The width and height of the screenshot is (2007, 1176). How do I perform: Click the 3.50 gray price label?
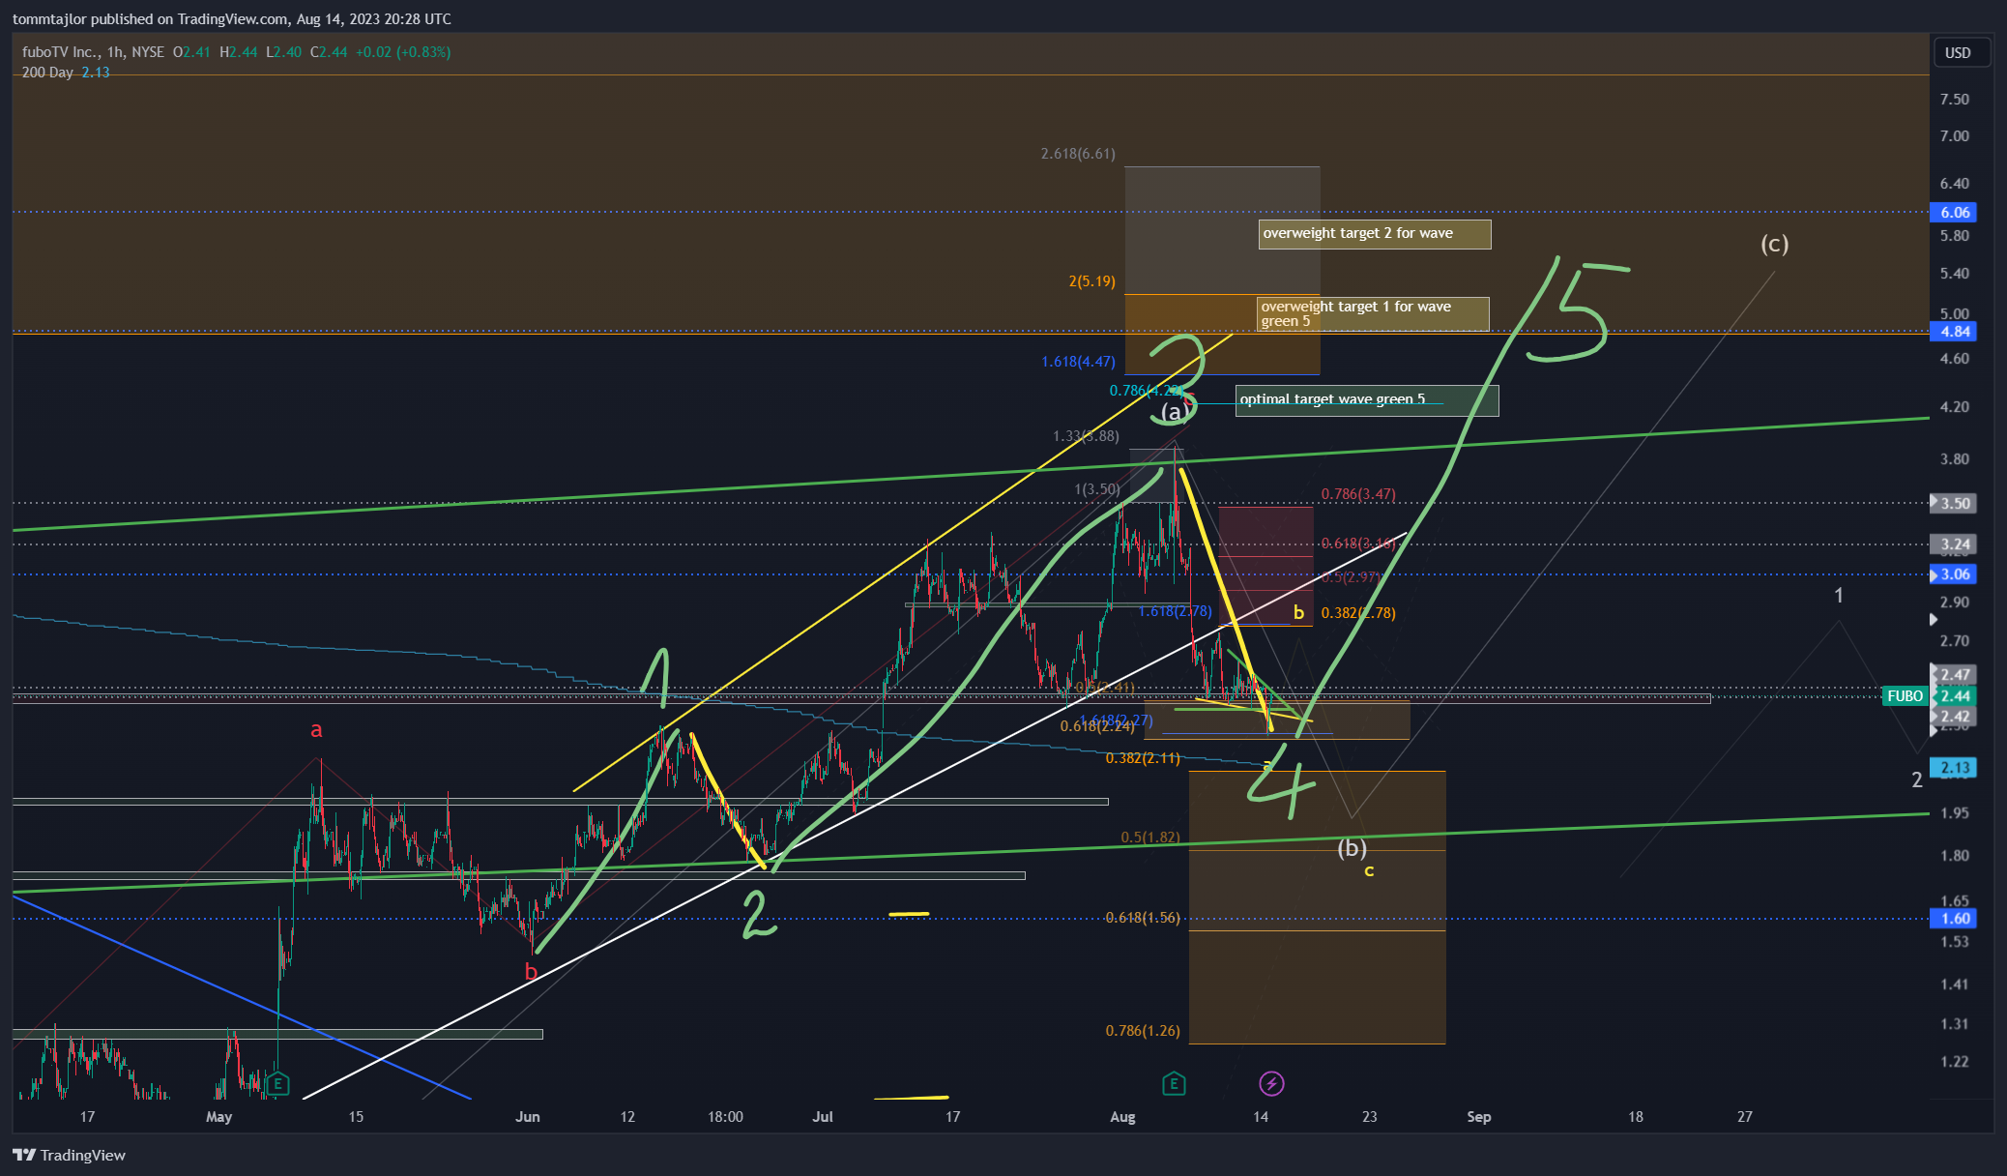coord(1954,503)
